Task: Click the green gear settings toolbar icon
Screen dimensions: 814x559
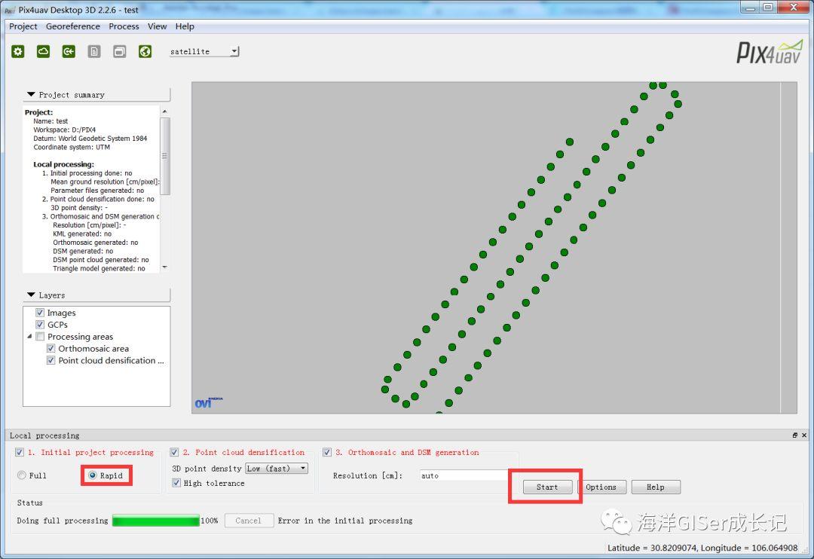Action: coord(18,51)
